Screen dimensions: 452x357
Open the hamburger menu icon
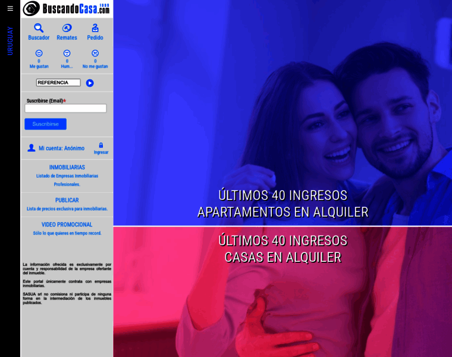[x=10, y=9]
